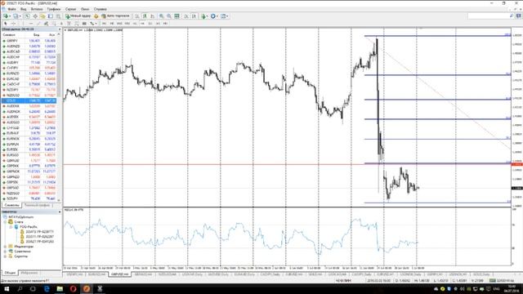Switch timeframe to M1
Screen dimensions: 523x294
[x=104, y=24]
